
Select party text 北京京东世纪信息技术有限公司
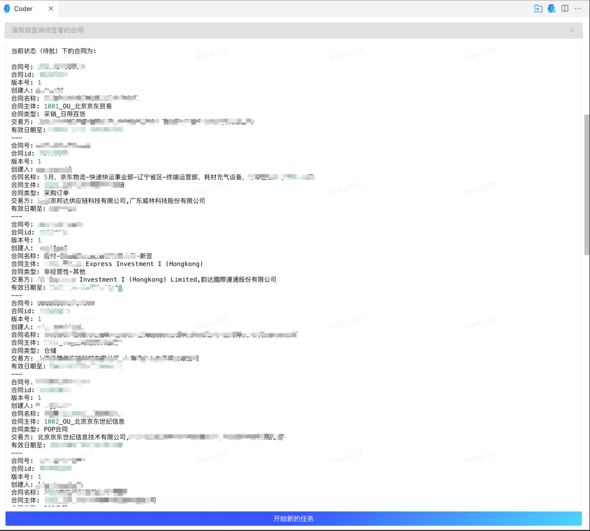point(81,437)
